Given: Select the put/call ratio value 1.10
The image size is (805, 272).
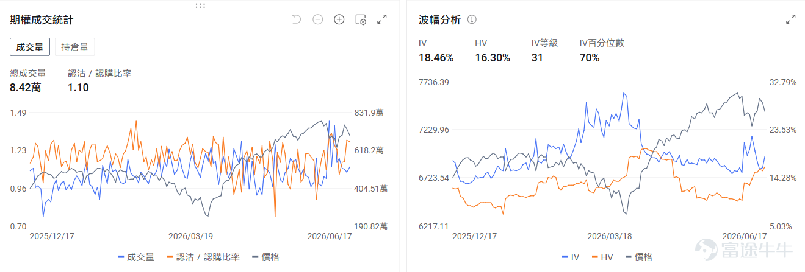Looking at the screenshot, I should pos(78,88).
